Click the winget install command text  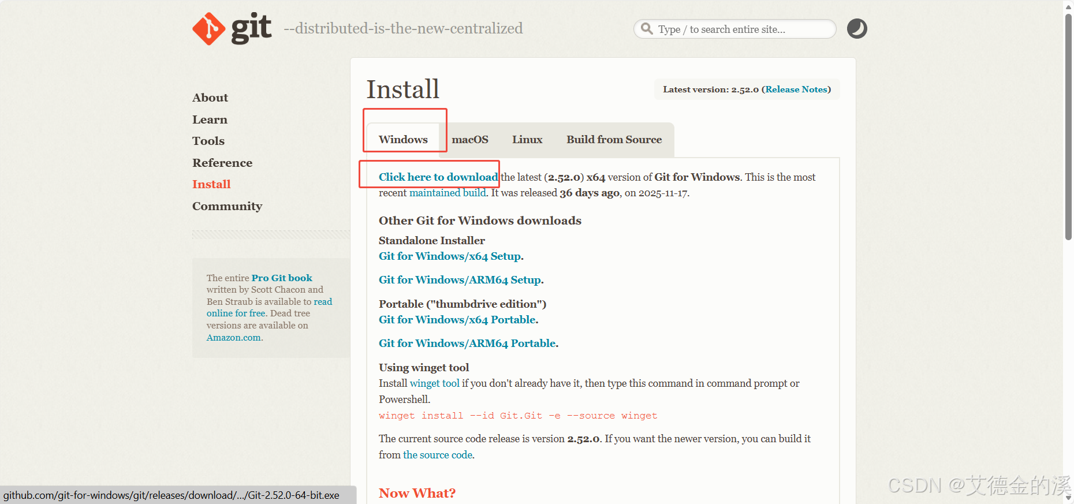(518, 416)
